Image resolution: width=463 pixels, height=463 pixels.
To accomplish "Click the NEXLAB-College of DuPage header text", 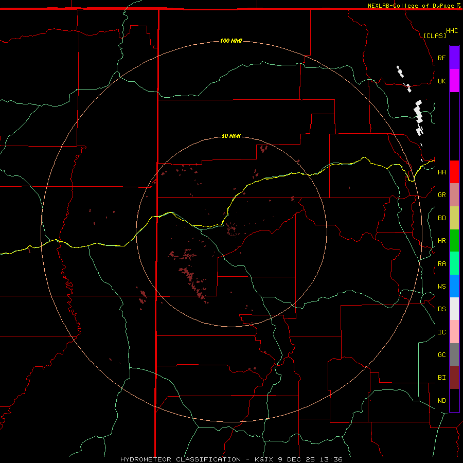I will click(x=411, y=6).
